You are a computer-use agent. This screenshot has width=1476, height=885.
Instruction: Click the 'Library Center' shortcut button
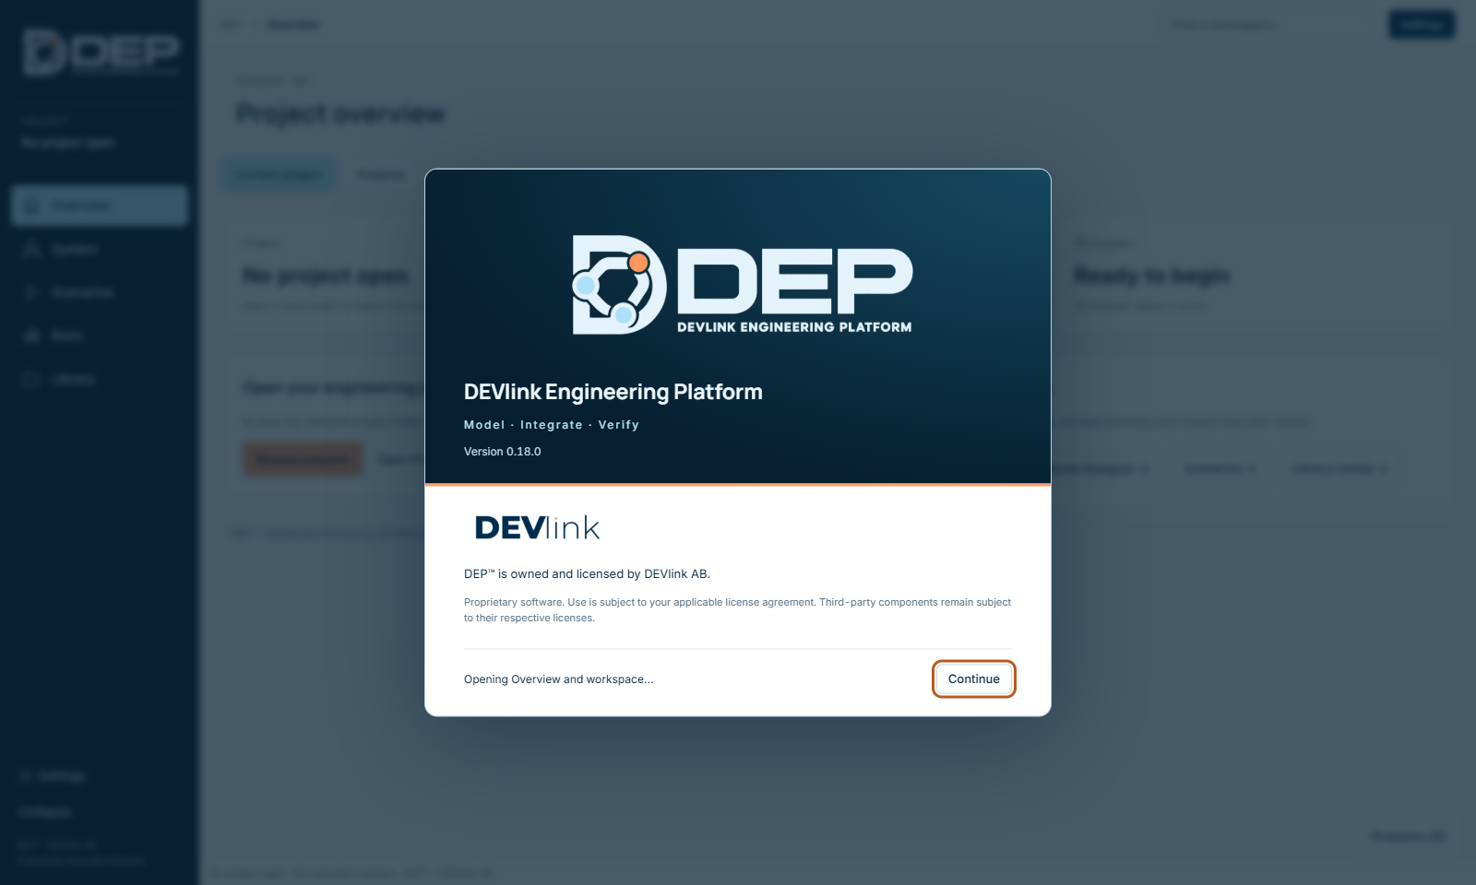pos(1339,469)
